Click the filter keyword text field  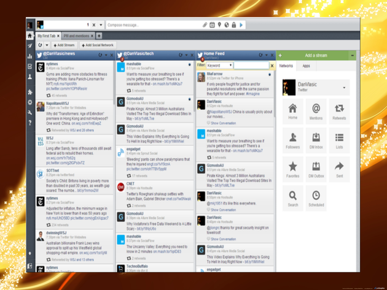[x=251, y=65]
